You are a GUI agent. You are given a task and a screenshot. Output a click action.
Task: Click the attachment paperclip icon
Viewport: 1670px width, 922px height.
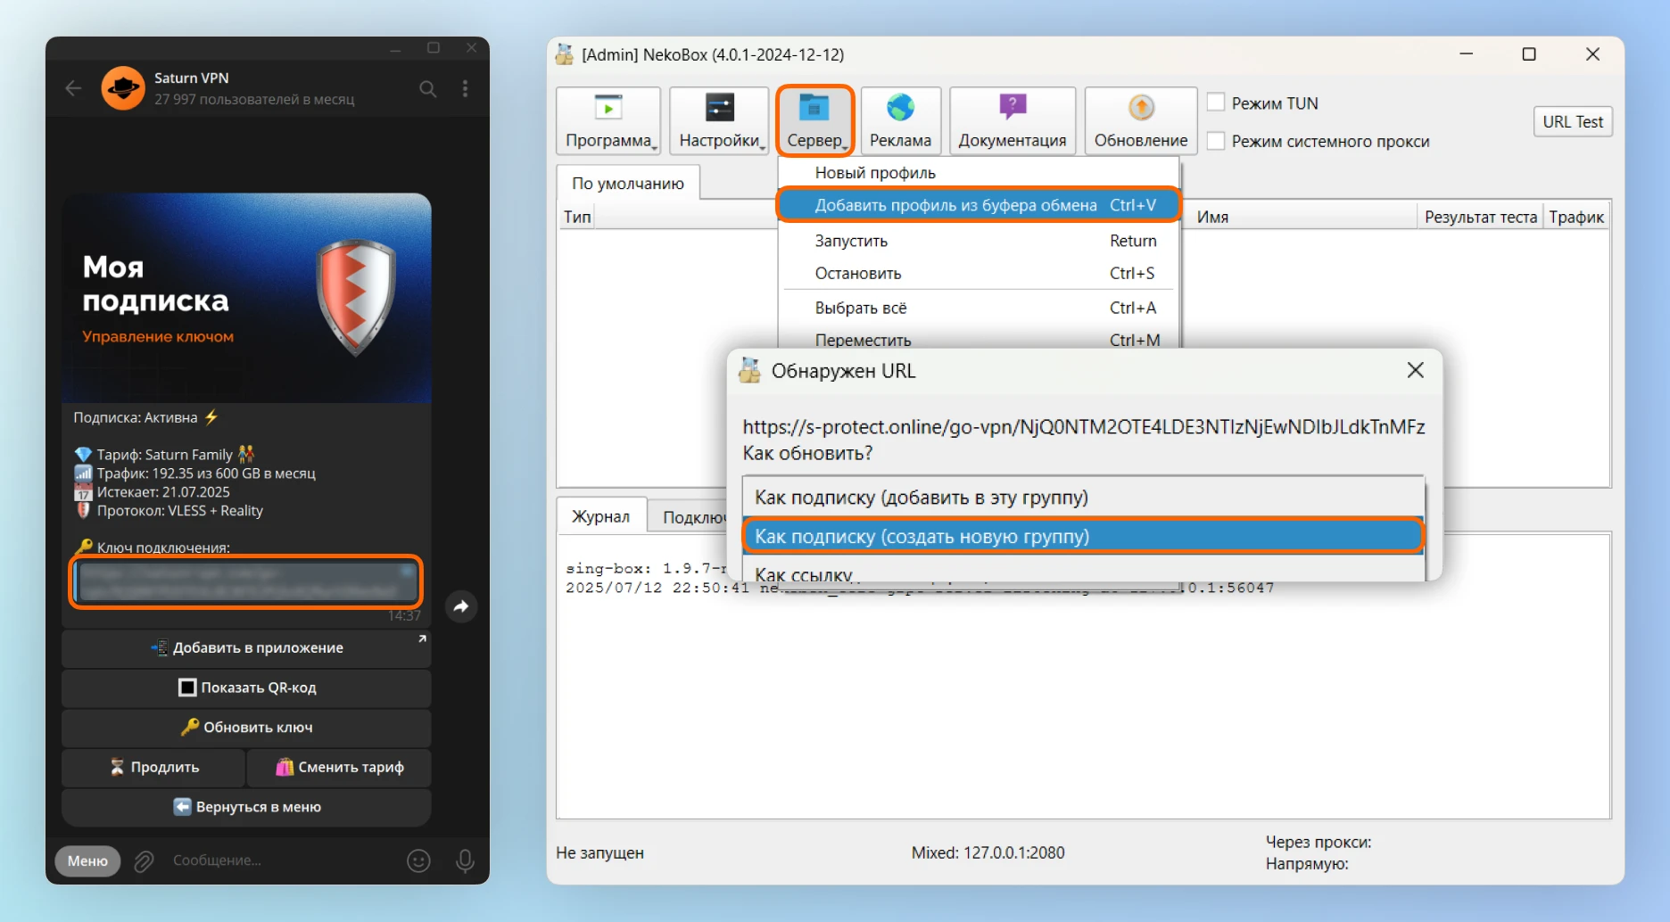[x=144, y=860]
